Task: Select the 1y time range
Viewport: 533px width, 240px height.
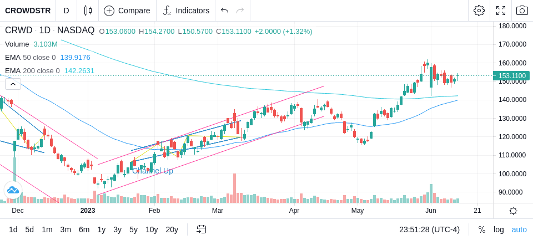Action: (101, 230)
